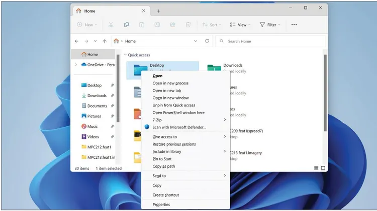Choose Create shortcut

[186, 195]
